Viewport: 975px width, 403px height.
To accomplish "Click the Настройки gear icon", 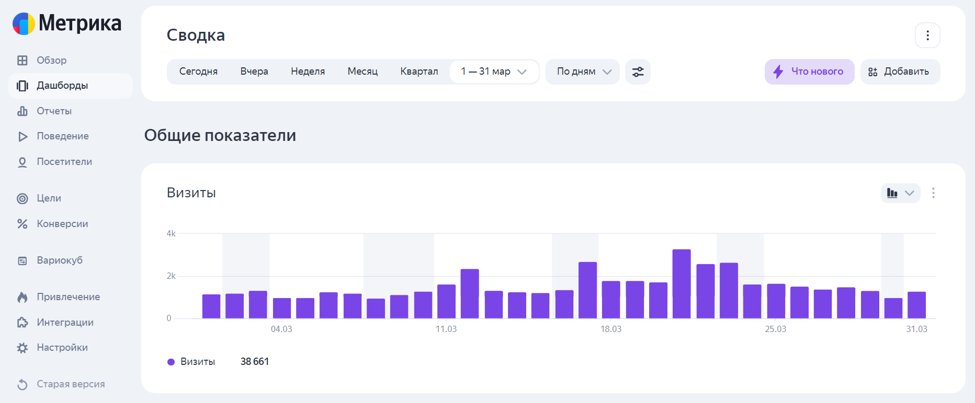I will [x=22, y=348].
